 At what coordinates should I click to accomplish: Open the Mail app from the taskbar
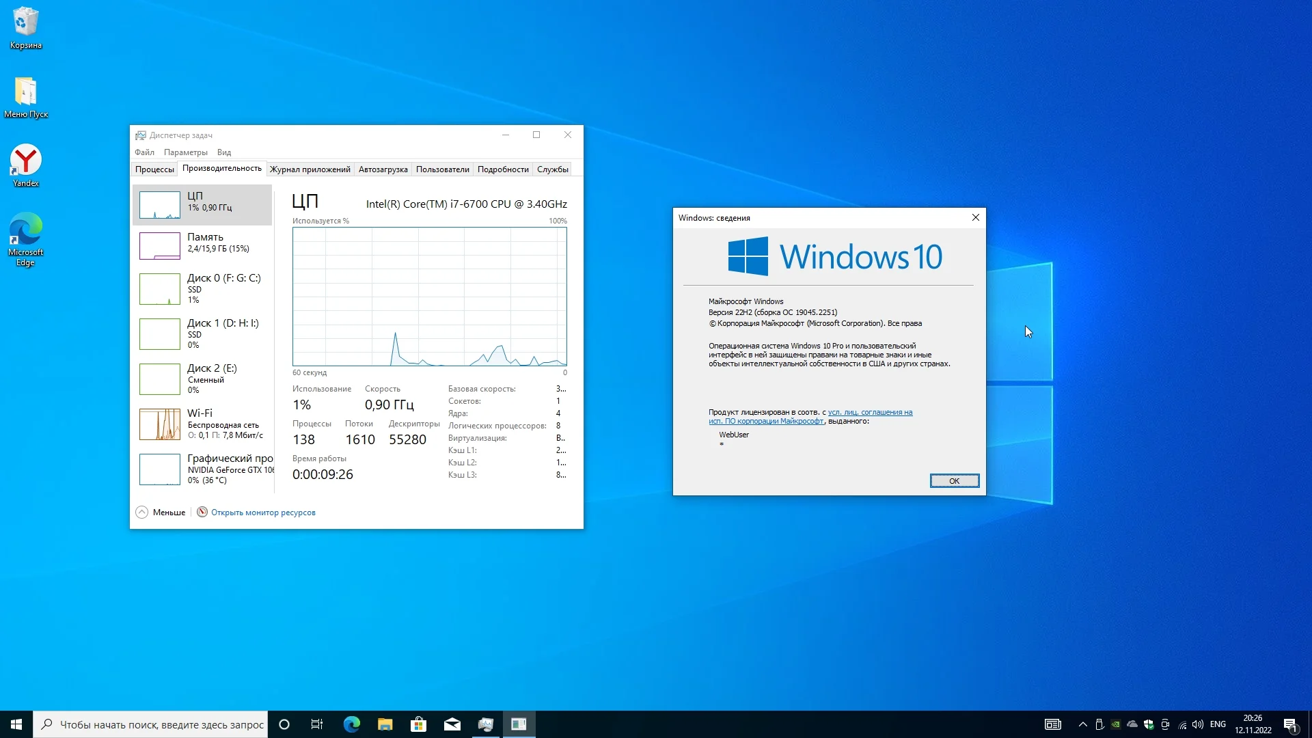tap(452, 724)
